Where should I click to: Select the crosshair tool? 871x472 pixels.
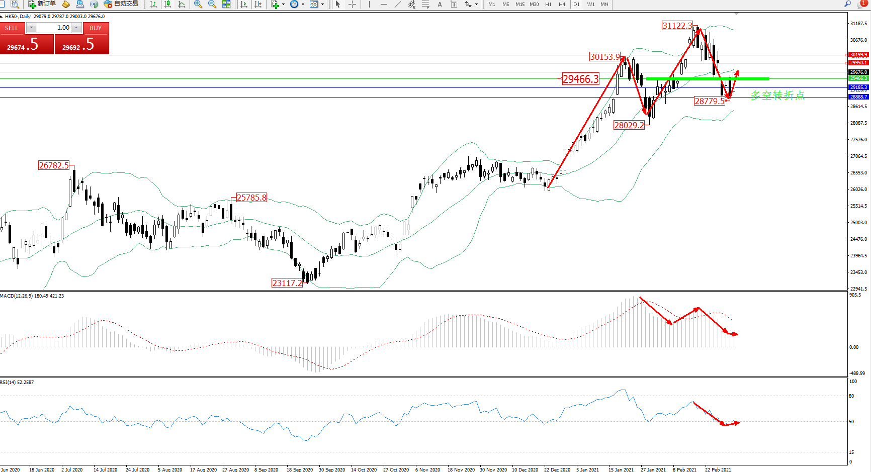click(x=353, y=4)
